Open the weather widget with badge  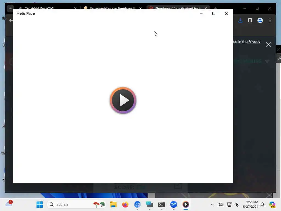click(x=9, y=204)
